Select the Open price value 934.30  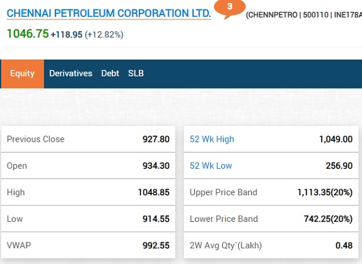[x=156, y=166]
